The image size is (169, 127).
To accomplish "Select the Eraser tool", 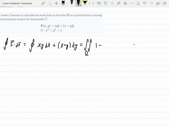I will [x=63, y=2].
